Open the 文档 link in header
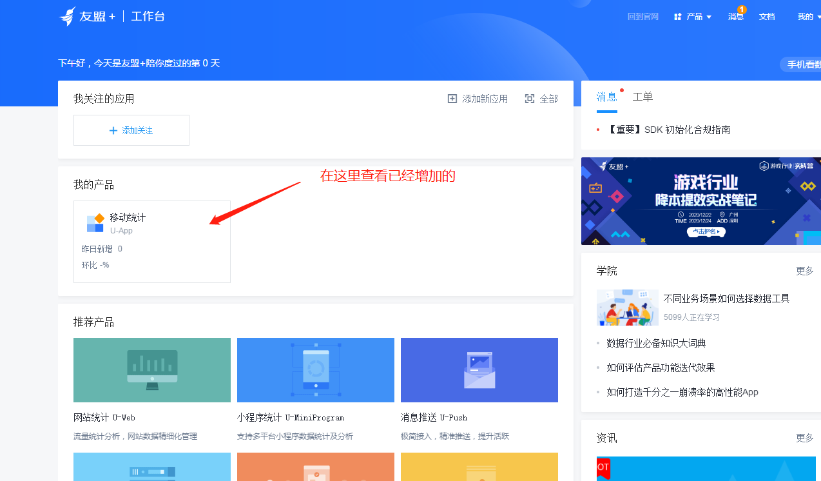Viewport: 821px width, 481px height. [767, 17]
